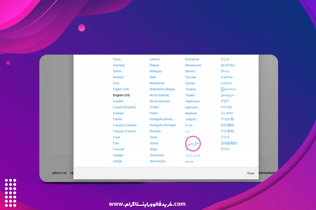
Task: Select Sardu language
Action: pyautogui.click(x=153, y=137)
